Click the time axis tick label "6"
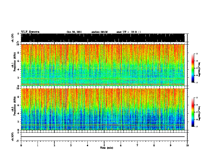This screenshot has width=211, height=163. 121,145
